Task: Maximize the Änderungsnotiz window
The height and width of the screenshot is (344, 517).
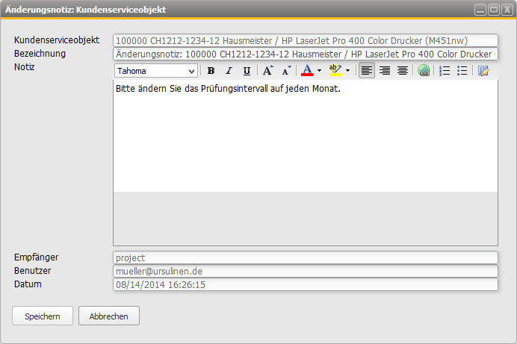Action: pyautogui.click(x=494, y=10)
